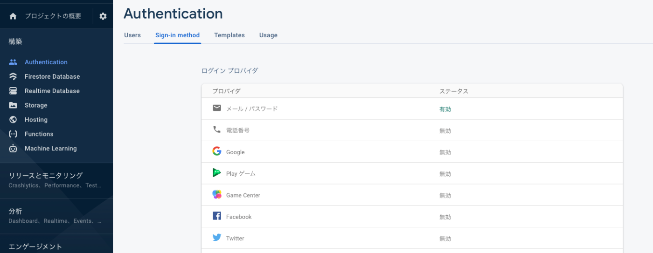Screen dimensions: 653x253
Task: Click the 無効 status in Twitter row
Action: pos(445,239)
